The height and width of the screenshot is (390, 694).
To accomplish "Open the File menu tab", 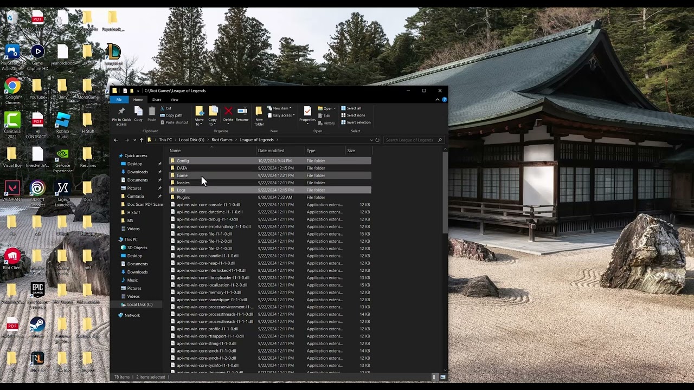I will pos(119,100).
